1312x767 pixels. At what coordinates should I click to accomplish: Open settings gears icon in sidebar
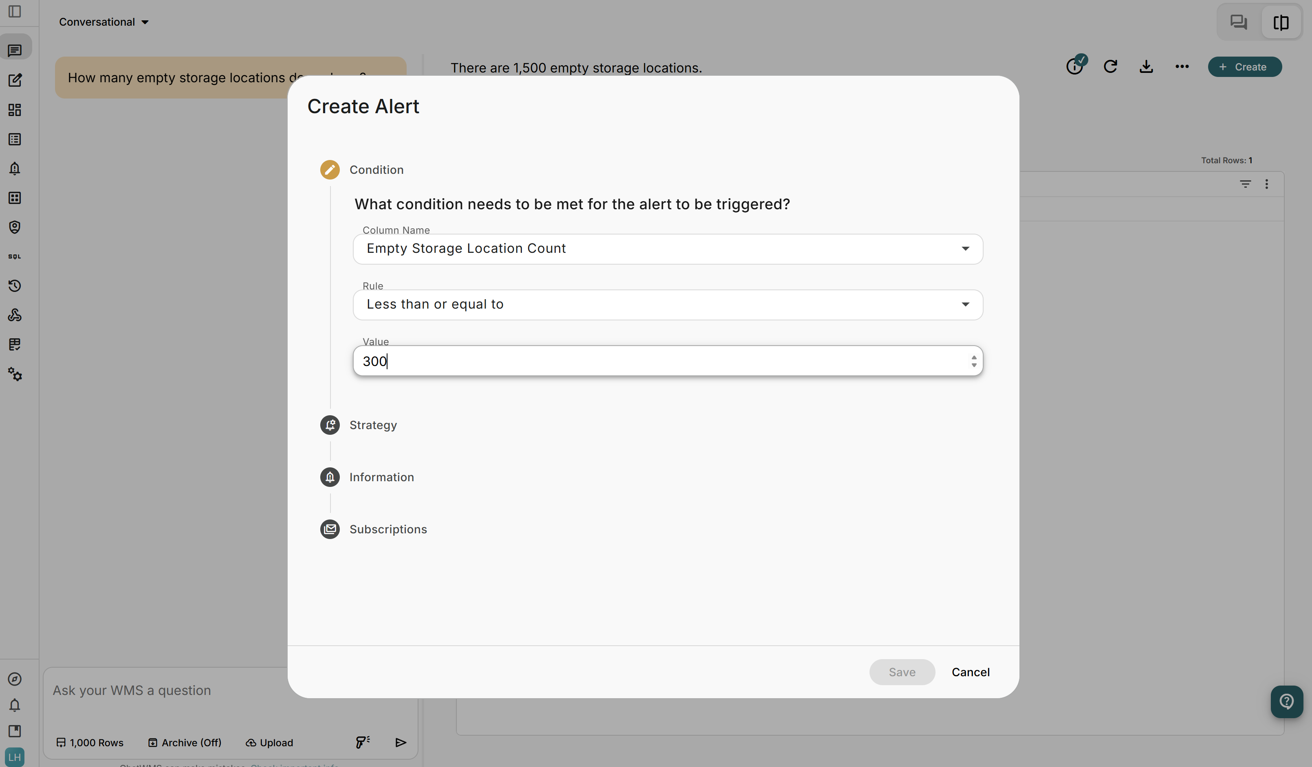15,374
